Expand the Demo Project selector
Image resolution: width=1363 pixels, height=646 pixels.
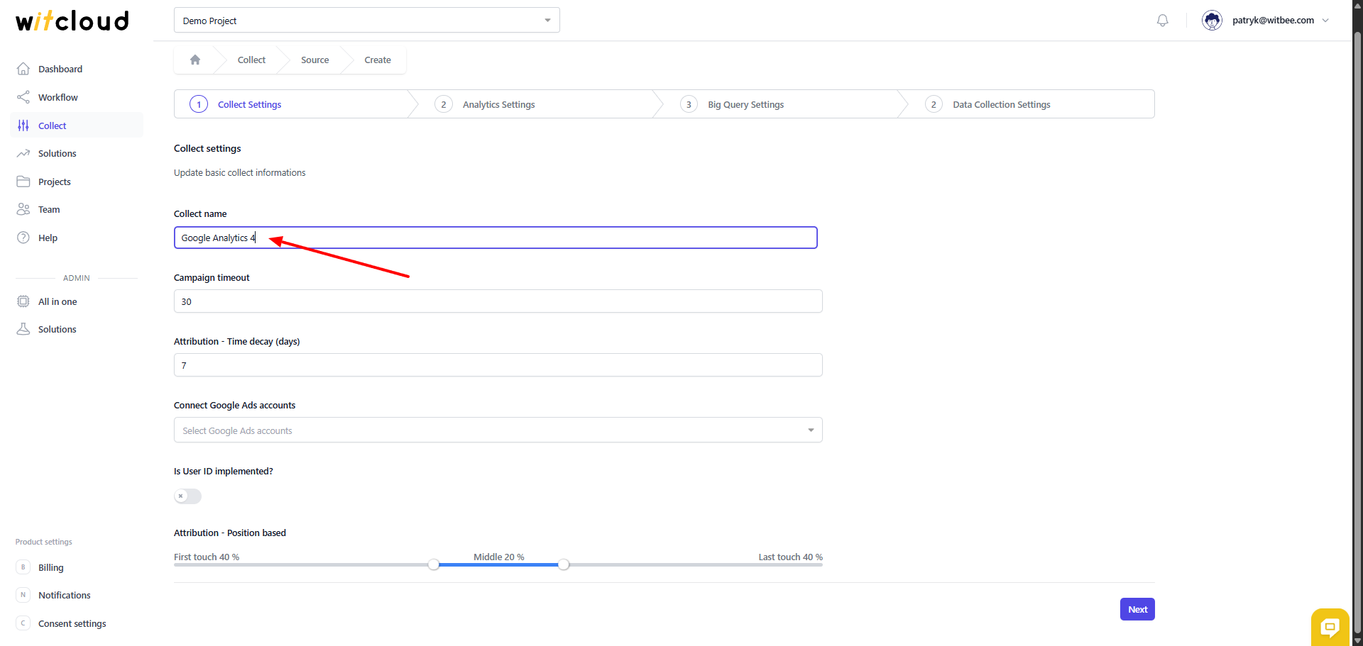366,21
